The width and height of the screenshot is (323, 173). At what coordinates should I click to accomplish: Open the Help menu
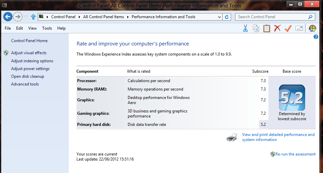coord(61,28)
